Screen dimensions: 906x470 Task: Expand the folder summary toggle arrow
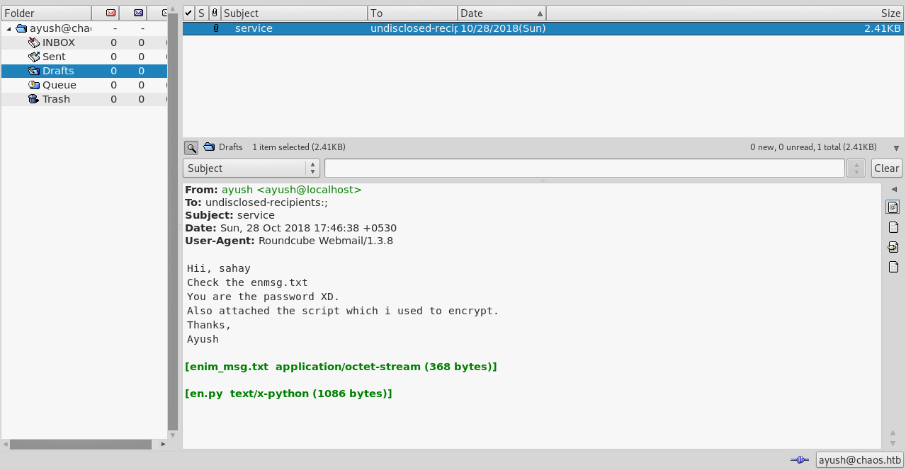click(x=896, y=148)
